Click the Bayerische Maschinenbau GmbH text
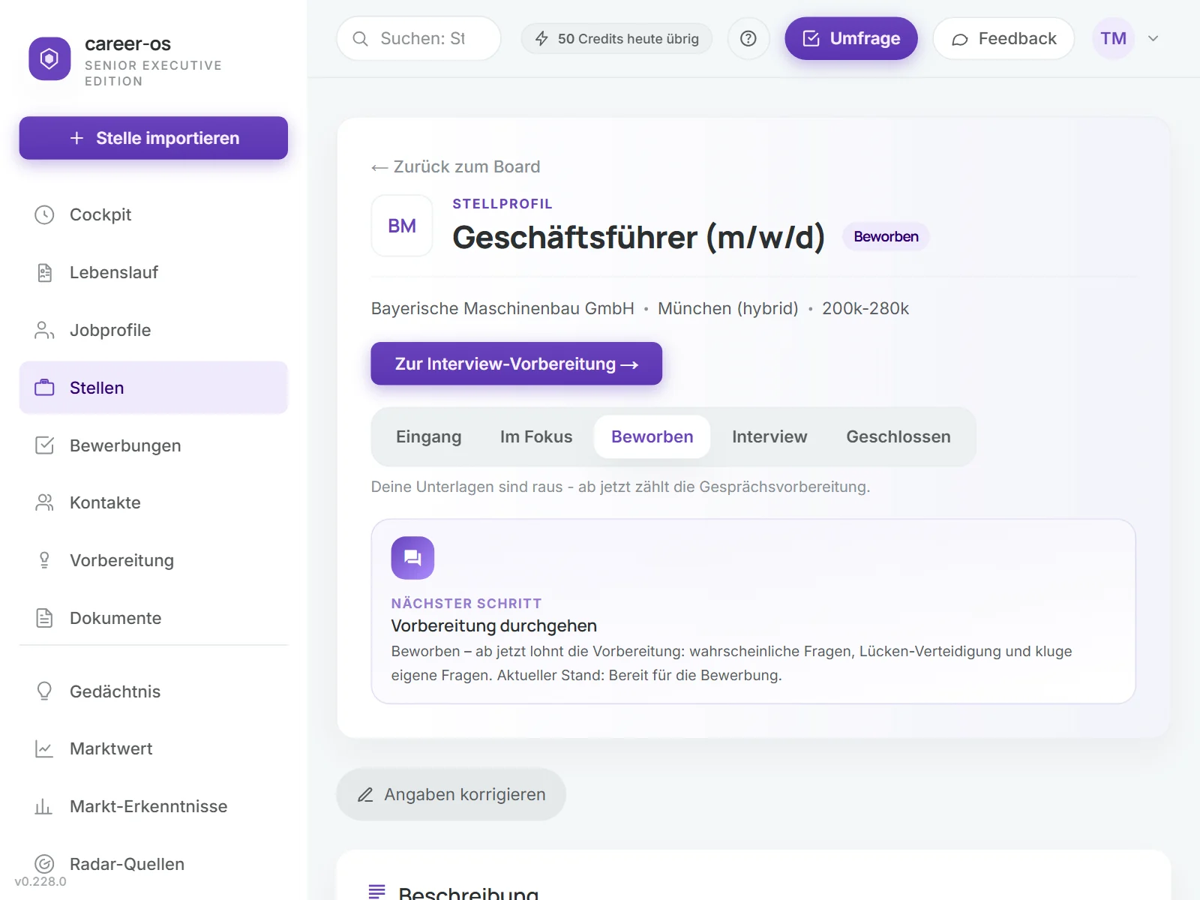Image resolution: width=1200 pixels, height=900 pixels. click(502, 308)
